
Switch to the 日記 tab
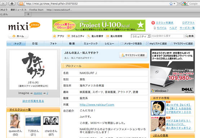click(35, 44)
